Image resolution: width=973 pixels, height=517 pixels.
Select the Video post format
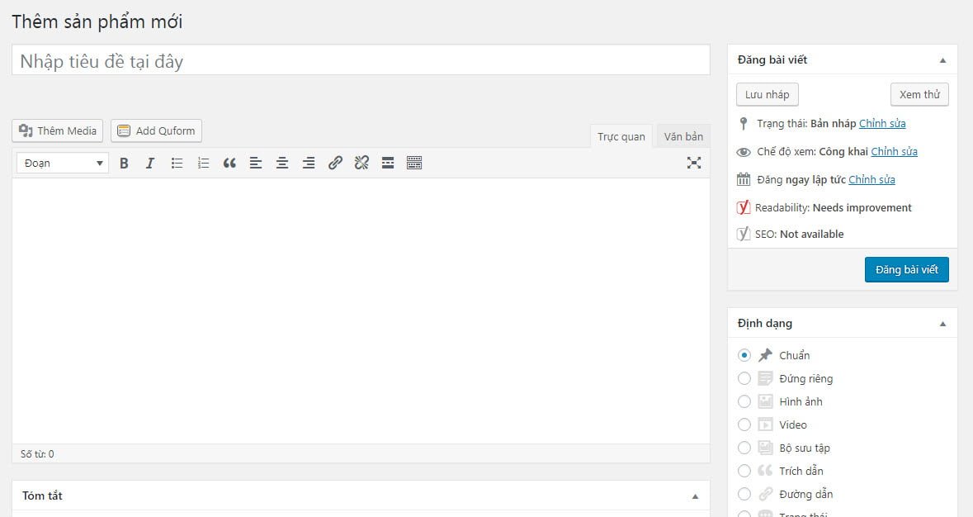coord(744,425)
